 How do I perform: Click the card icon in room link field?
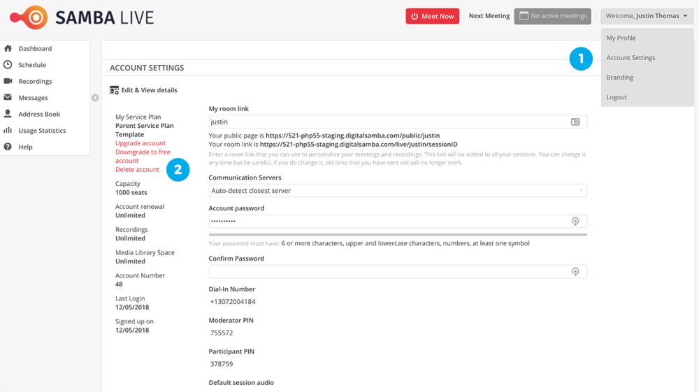(575, 122)
